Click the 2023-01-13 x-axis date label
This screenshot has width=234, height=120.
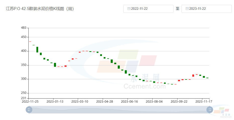pyautogui.click(x=55, y=102)
